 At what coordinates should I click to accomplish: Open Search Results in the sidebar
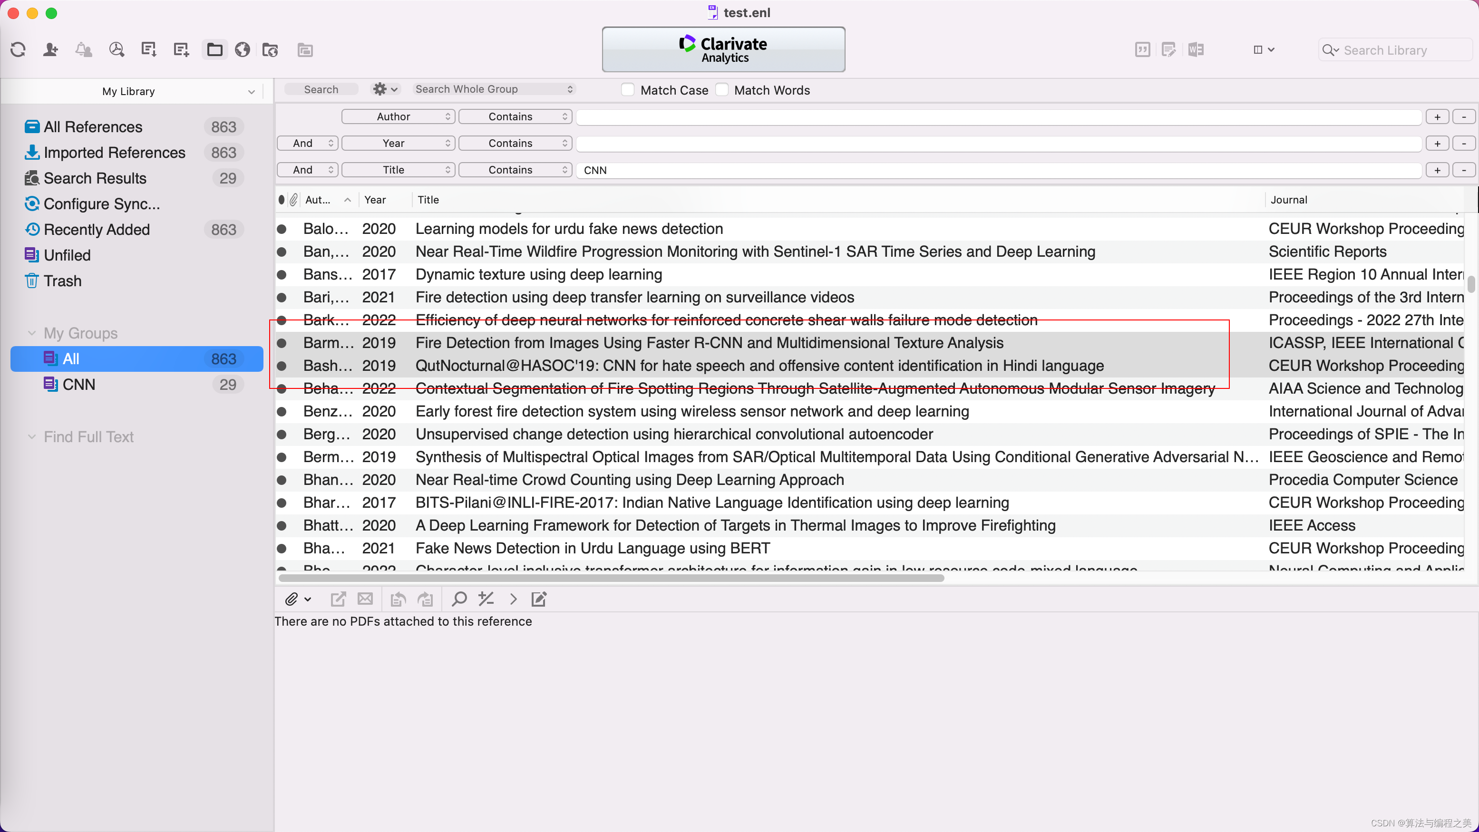tap(95, 178)
